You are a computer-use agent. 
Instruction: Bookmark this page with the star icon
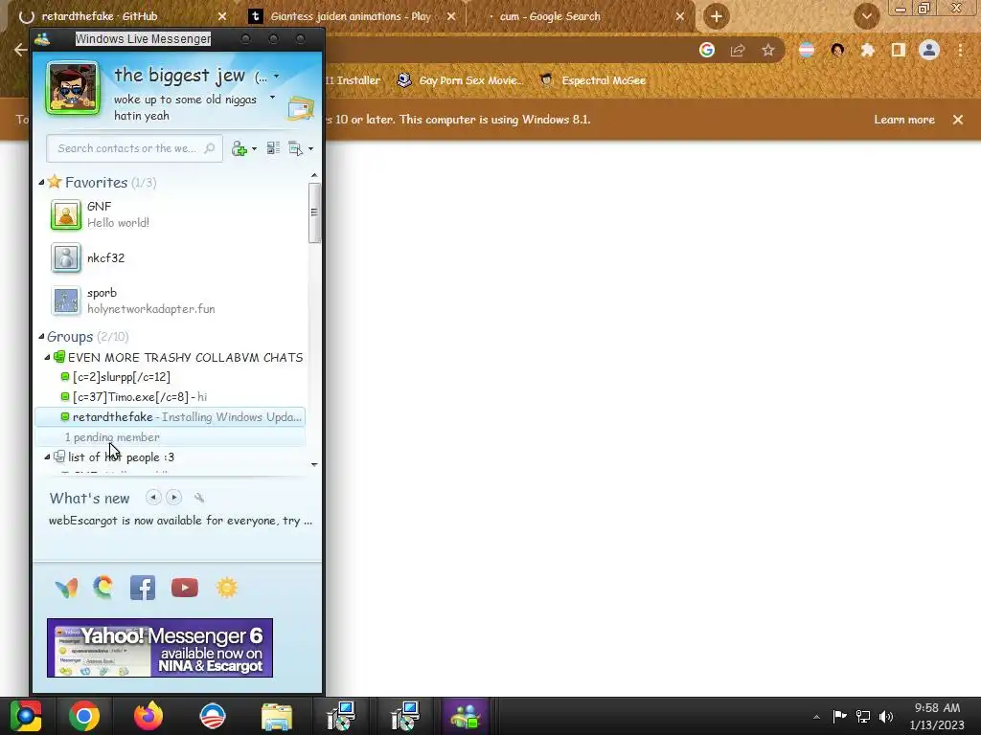(768, 50)
